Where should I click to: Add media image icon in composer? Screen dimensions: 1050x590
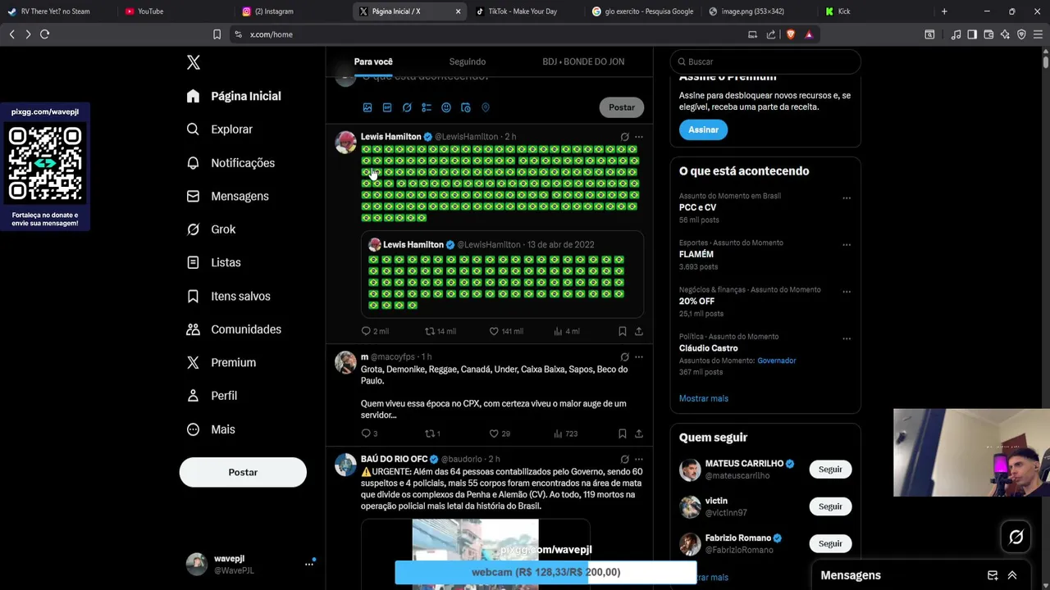tap(367, 107)
